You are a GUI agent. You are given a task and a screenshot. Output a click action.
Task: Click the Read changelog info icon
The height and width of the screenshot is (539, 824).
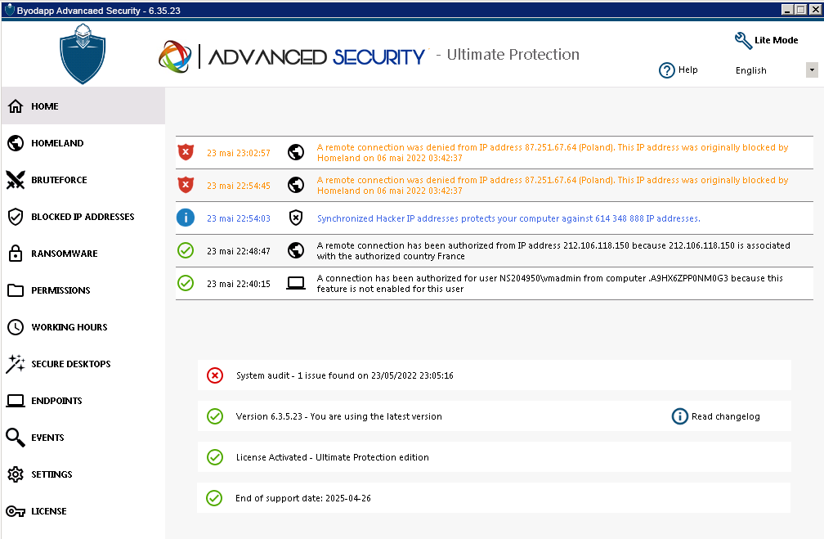(x=679, y=416)
